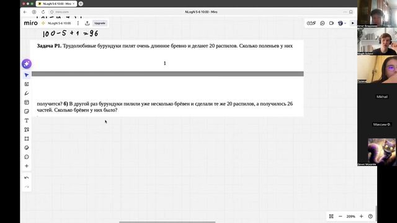Undo the last action
Image resolution: width=397 pixels, height=223 pixels.
pos(27,178)
